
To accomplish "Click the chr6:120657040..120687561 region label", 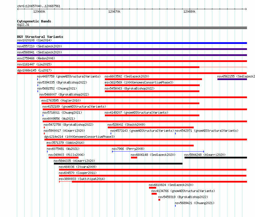I will pos(39,6).
